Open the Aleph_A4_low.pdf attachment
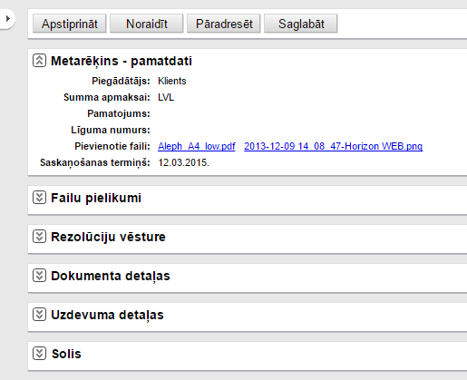Image resolution: width=467 pixels, height=380 pixels. pos(197,146)
